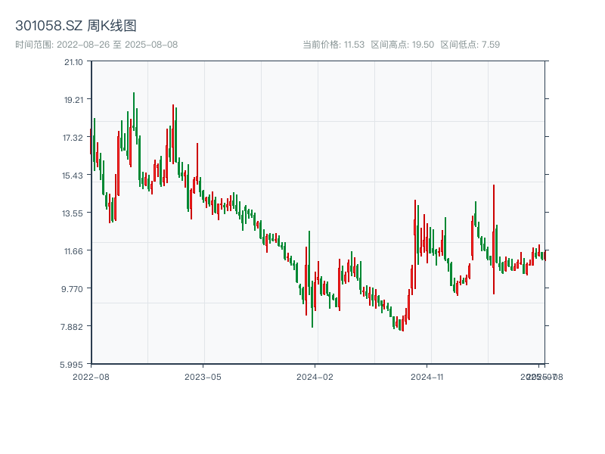605x454 pixels.
Task: Click the 2022-08 x-axis label
Action: pos(91,377)
